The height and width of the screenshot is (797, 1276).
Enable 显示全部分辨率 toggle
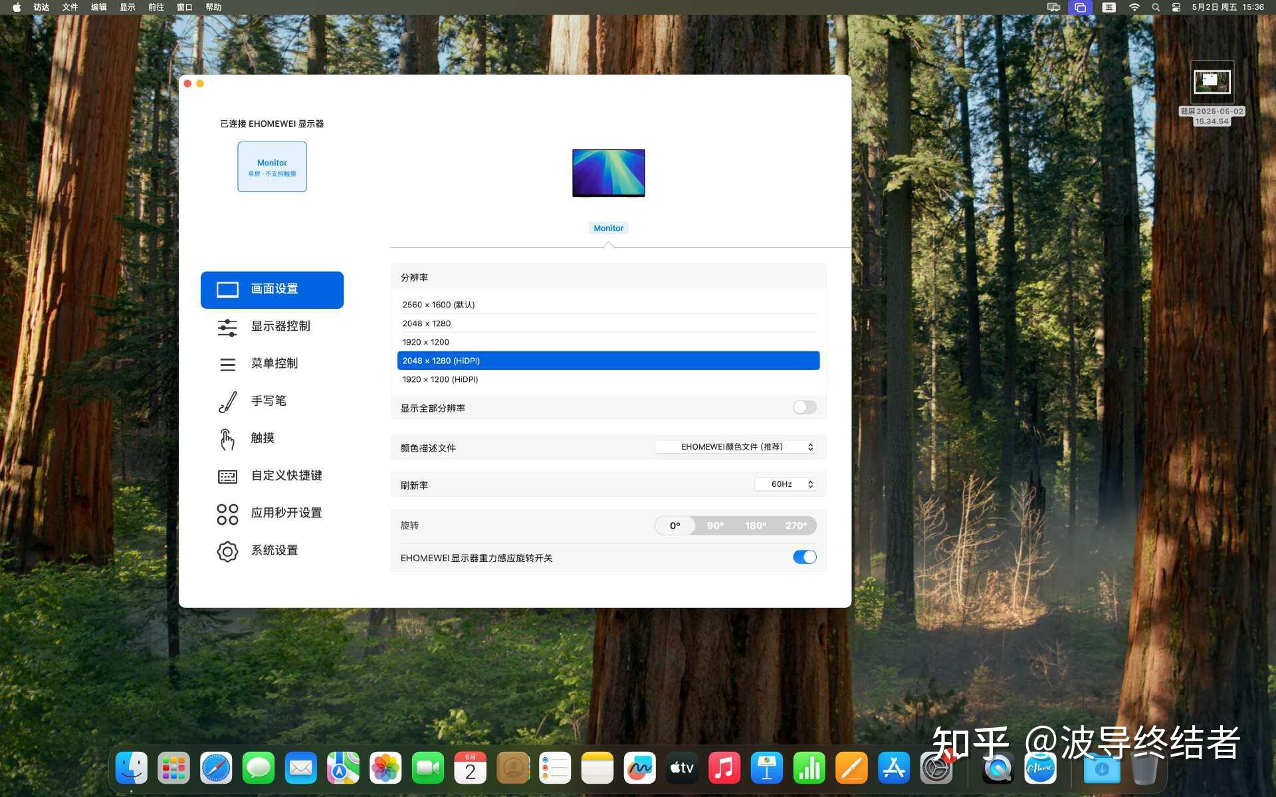[x=804, y=406]
